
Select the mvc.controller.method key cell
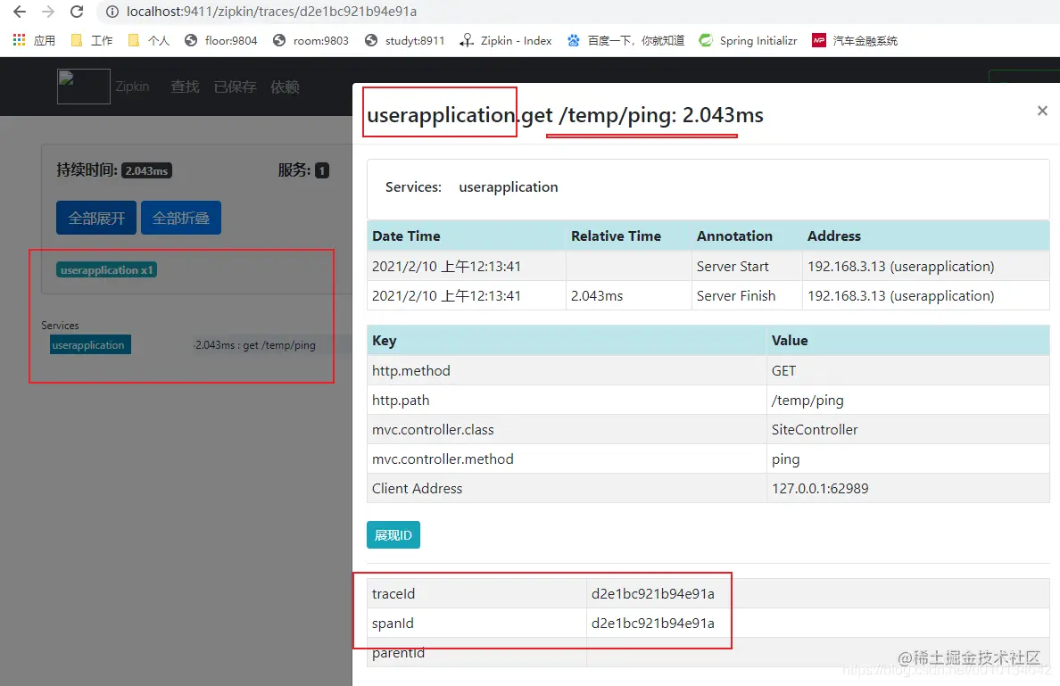coord(567,459)
